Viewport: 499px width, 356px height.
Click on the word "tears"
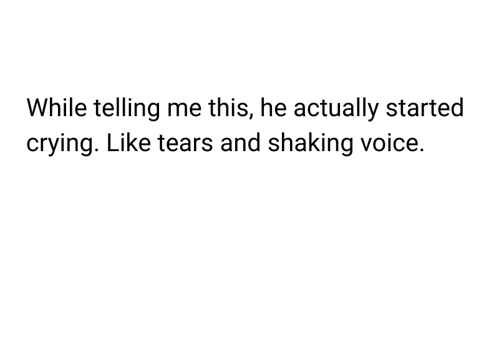coord(186,143)
